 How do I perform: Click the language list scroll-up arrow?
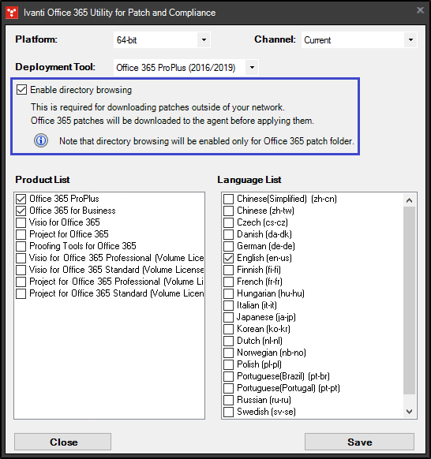click(x=410, y=200)
